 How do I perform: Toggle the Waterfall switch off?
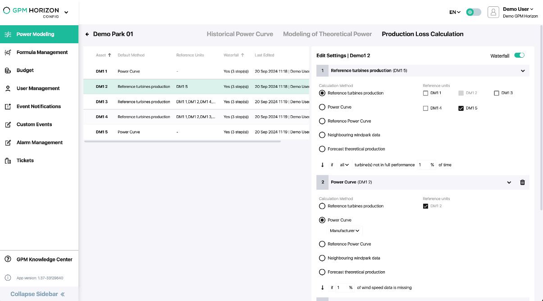519,55
